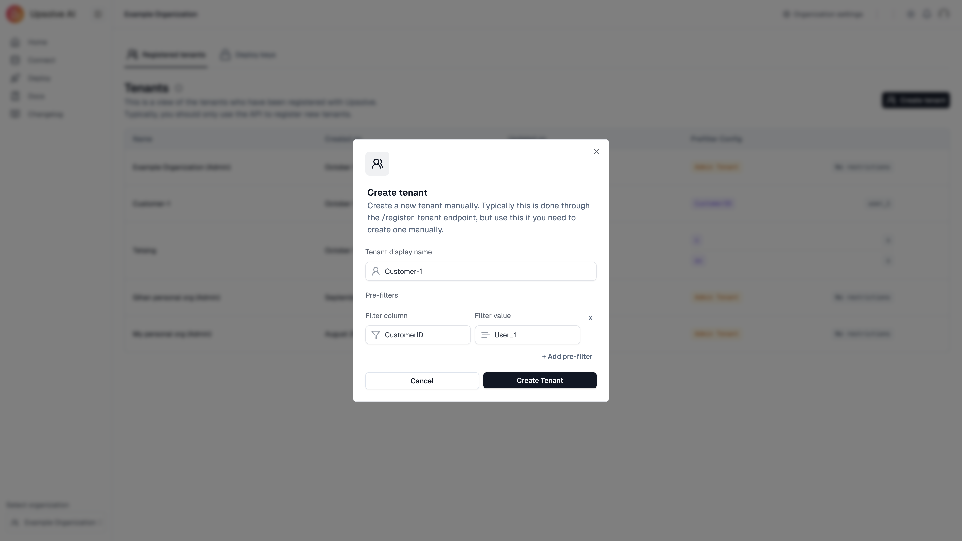Toggle the sidebar collapse icon near logo
Screen dimensions: 962x541
pyautogui.click(x=98, y=14)
